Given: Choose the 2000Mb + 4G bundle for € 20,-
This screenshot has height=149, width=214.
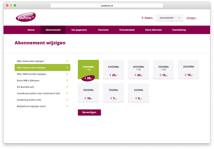Looking at the screenshot, I should [x=138, y=70].
